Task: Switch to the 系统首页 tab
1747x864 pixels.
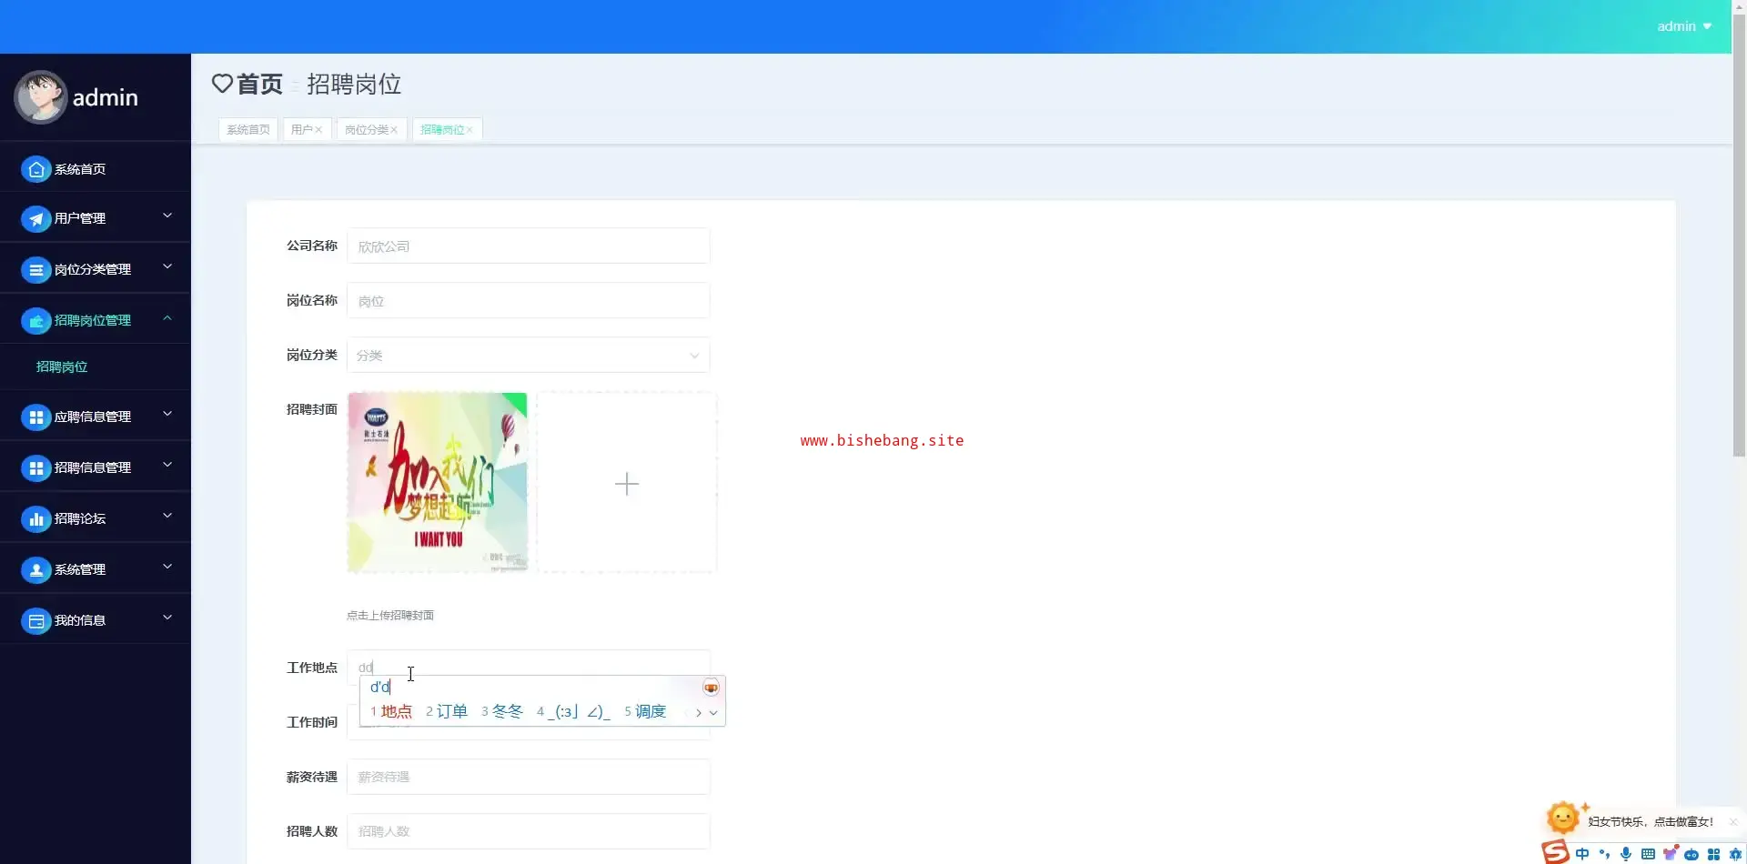Action: 248,130
